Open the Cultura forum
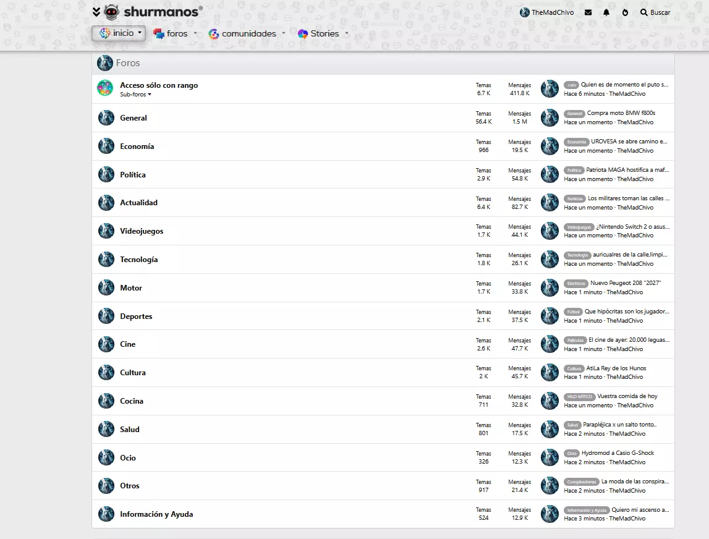Image resolution: width=709 pixels, height=539 pixels. [132, 373]
